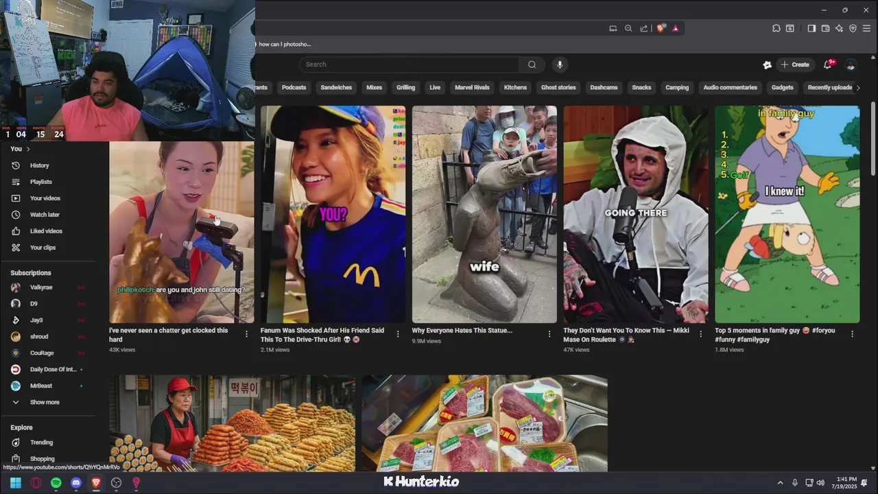This screenshot has height=494, width=878.
Task: Select the Camping category chip
Action: 677,87
